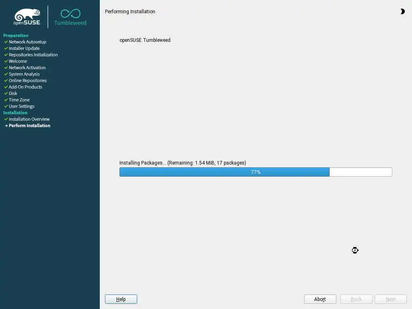The image size is (412, 309).
Task: Select User Settings step label
Action: pos(22,106)
